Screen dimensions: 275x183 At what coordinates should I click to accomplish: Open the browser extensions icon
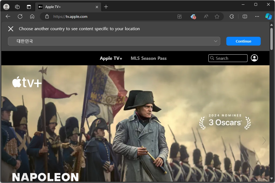coord(232,16)
